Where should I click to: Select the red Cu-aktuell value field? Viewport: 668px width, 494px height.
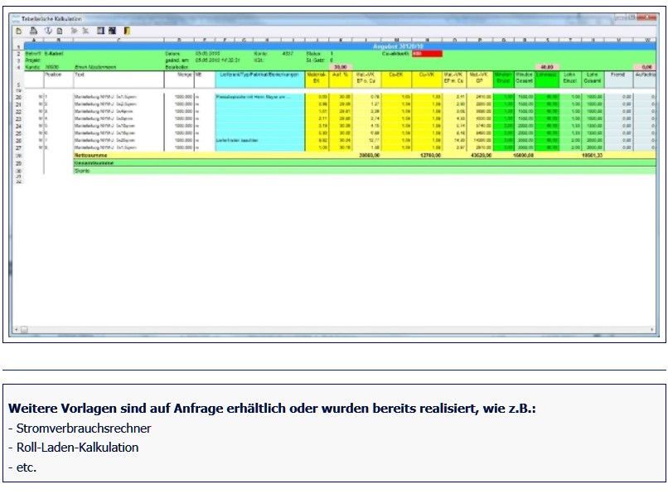tap(427, 54)
